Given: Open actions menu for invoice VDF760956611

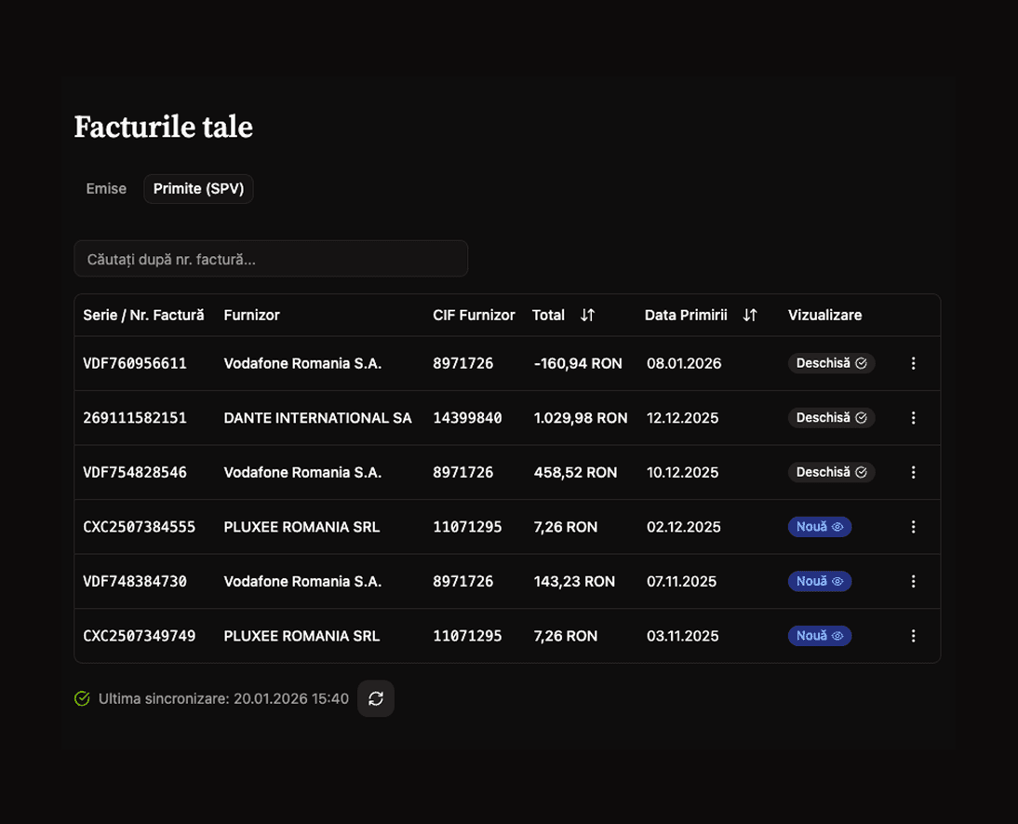Looking at the screenshot, I should [913, 363].
